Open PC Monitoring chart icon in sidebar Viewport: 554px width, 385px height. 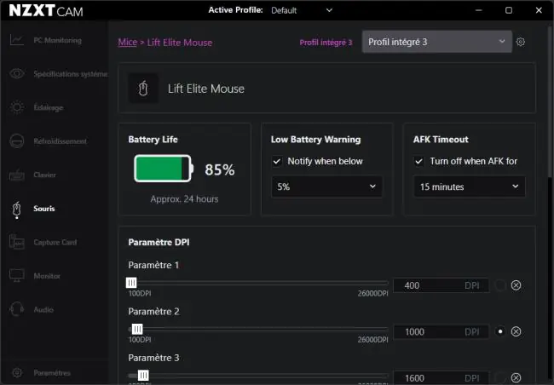[16, 40]
